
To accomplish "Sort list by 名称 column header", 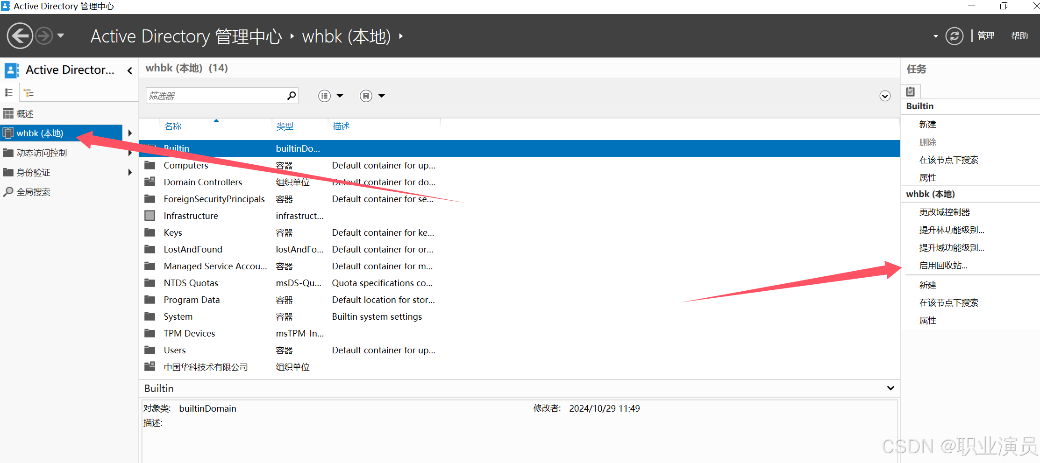I will [x=173, y=126].
